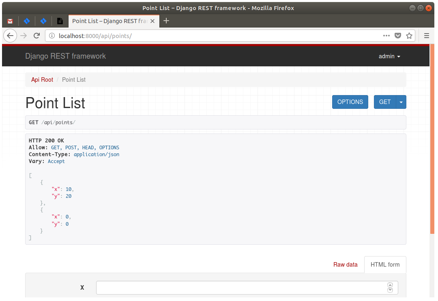
Task: Open the Firefox hamburger menu
Action: click(427, 36)
